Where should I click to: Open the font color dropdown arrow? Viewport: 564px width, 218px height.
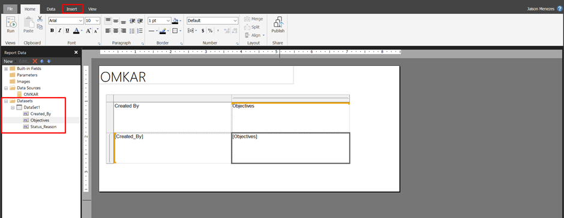(82, 31)
